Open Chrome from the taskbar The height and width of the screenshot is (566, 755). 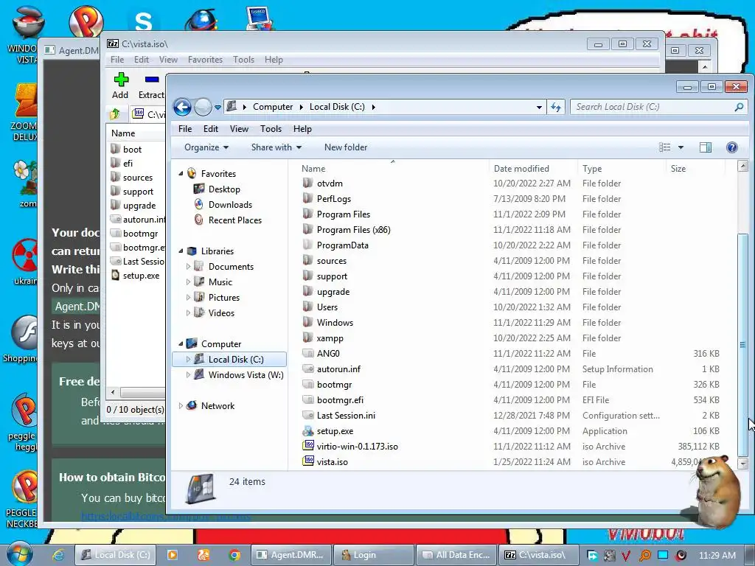[234, 555]
